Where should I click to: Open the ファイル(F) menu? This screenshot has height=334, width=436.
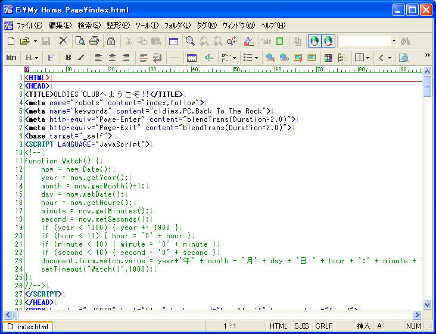pyautogui.click(x=29, y=26)
